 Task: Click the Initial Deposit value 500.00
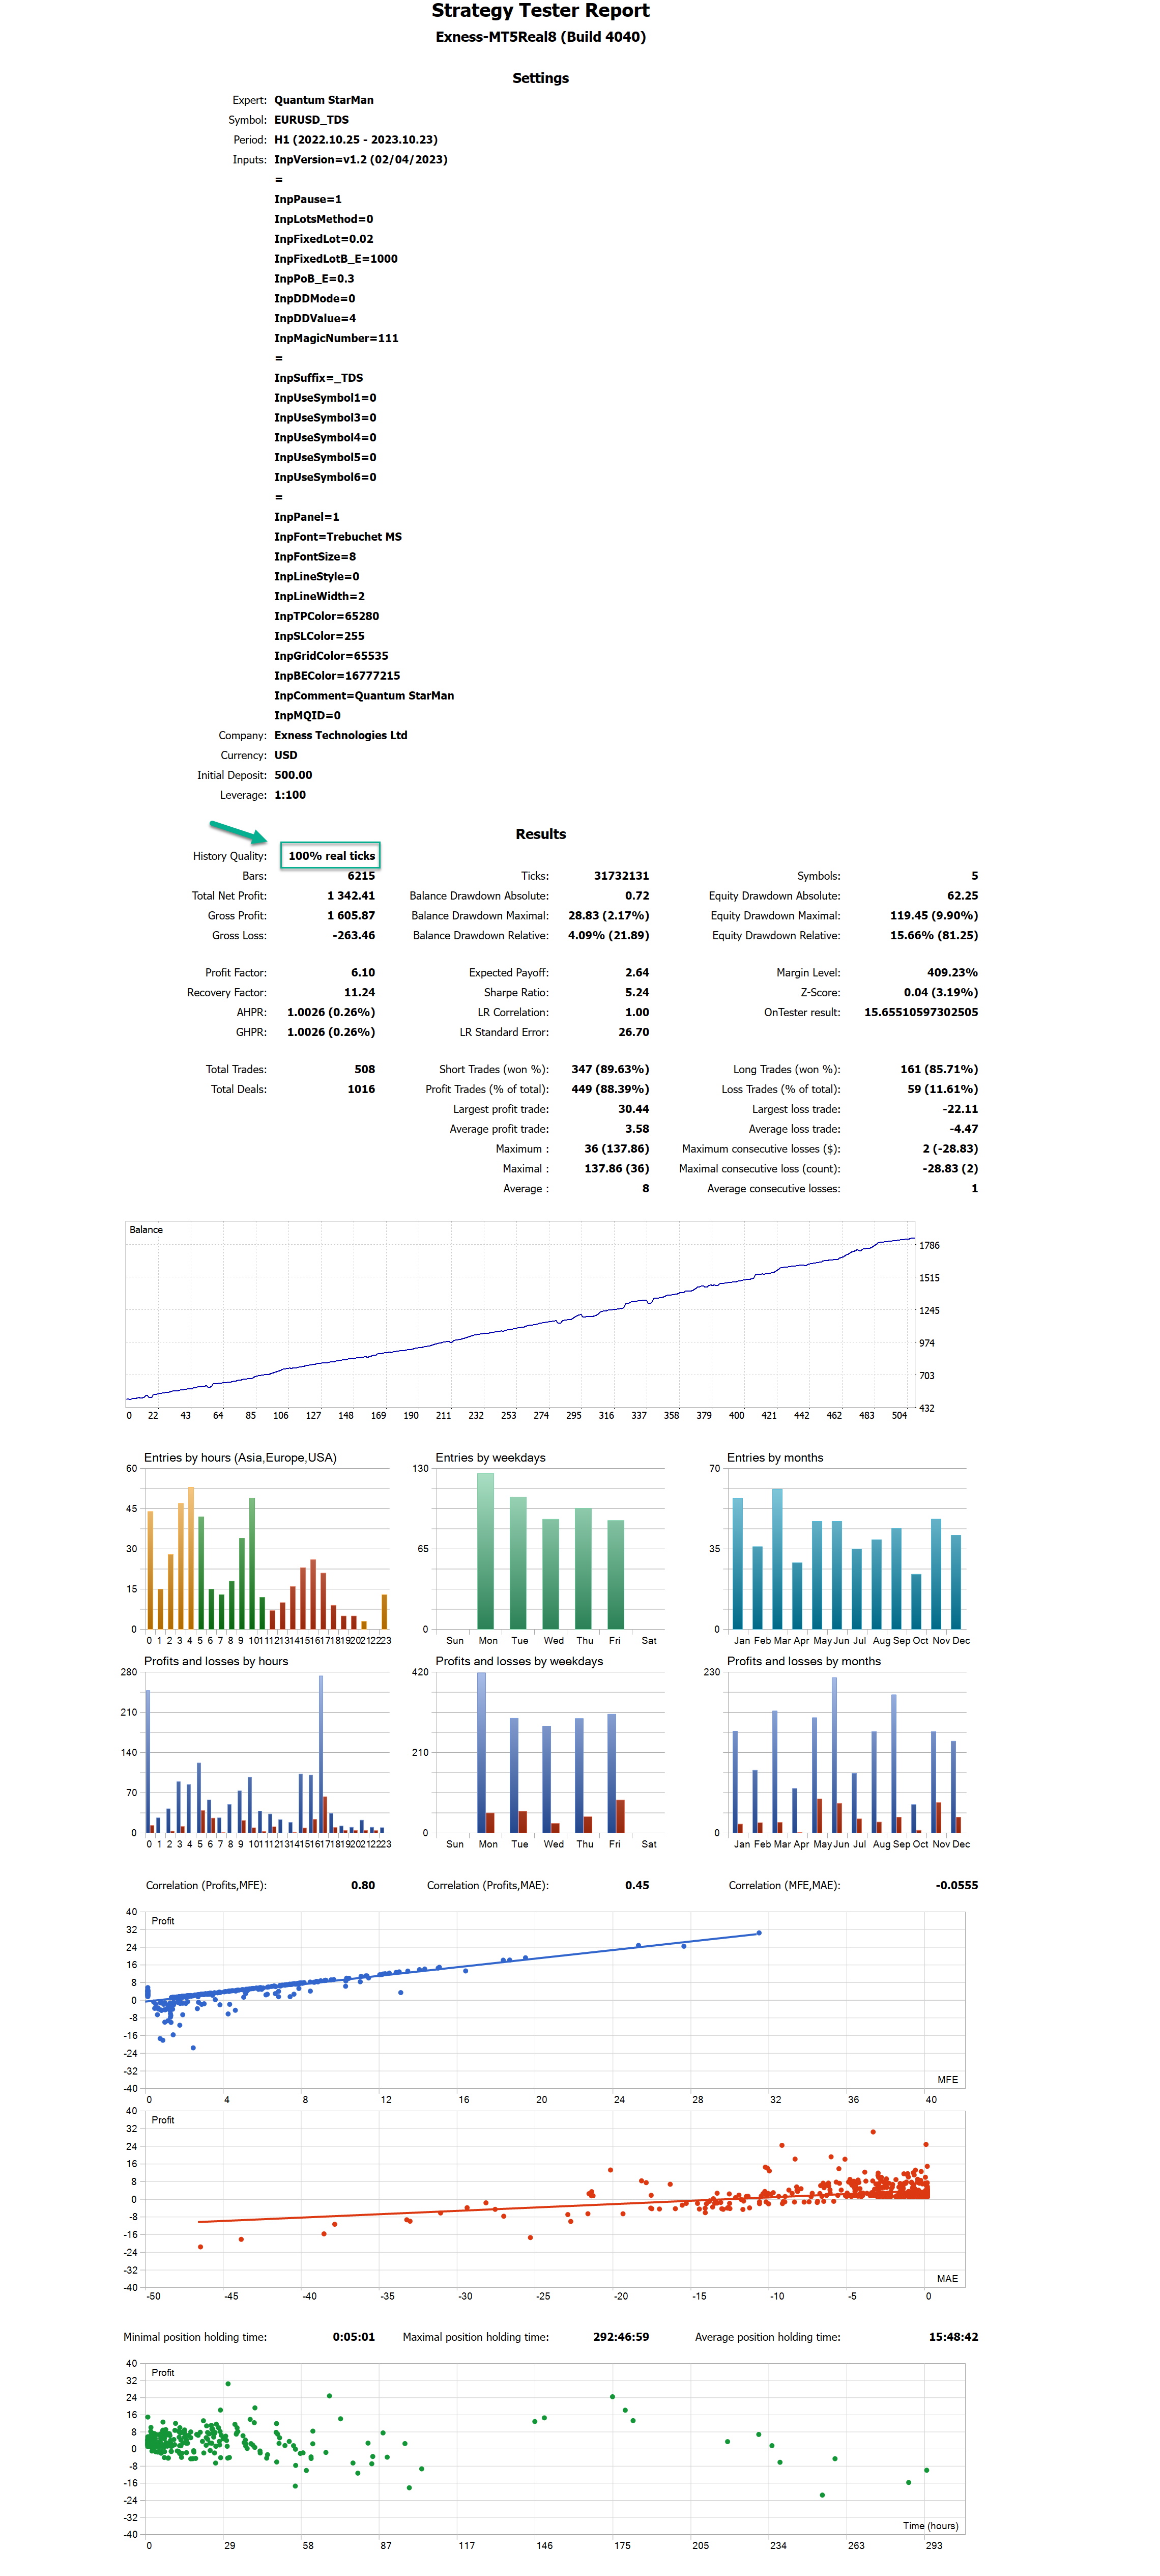pyautogui.click(x=293, y=775)
